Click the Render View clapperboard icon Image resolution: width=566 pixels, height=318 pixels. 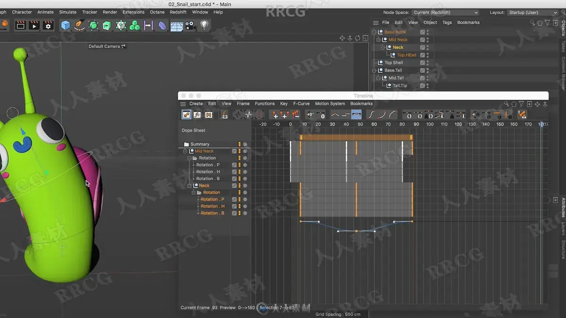(20, 25)
